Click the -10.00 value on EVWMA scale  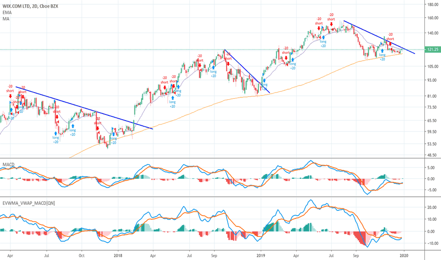pos(432,243)
